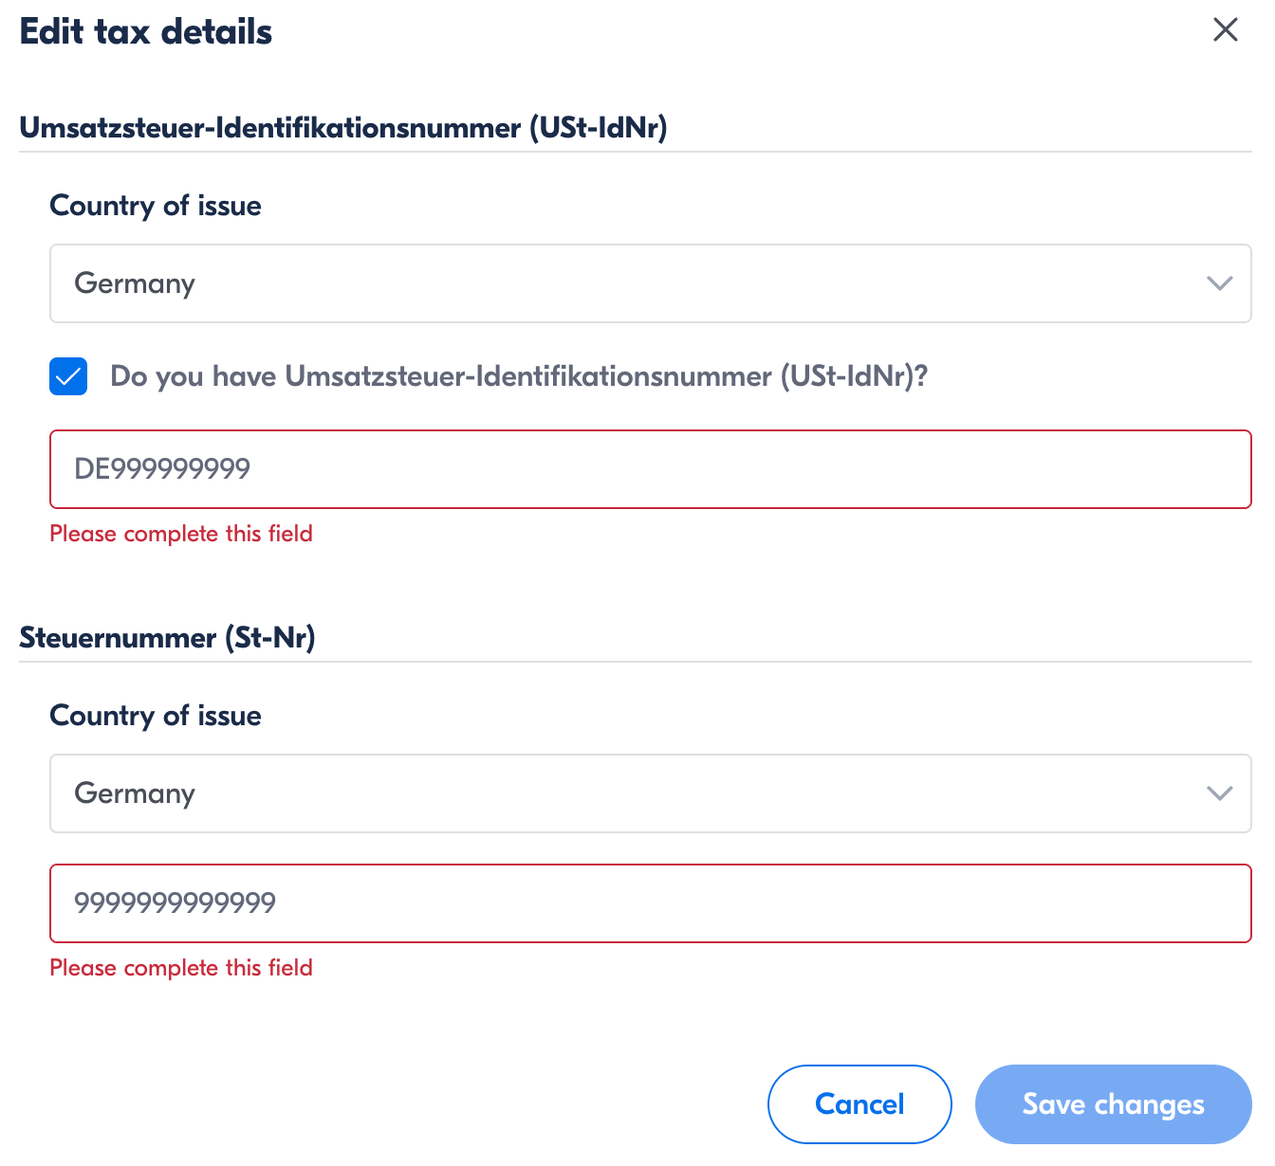Select the Germany value in the USt-IdNr country box
The width and height of the screenshot is (1275, 1166).
click(x=135, y=283)
